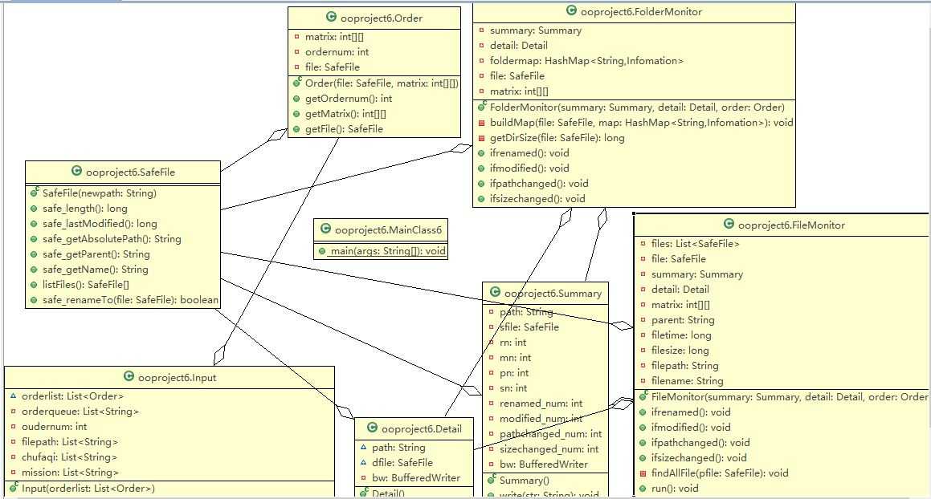Select ifrenamed(): void in FolderMonitor
Screen dimensions: 931x499
529,153
